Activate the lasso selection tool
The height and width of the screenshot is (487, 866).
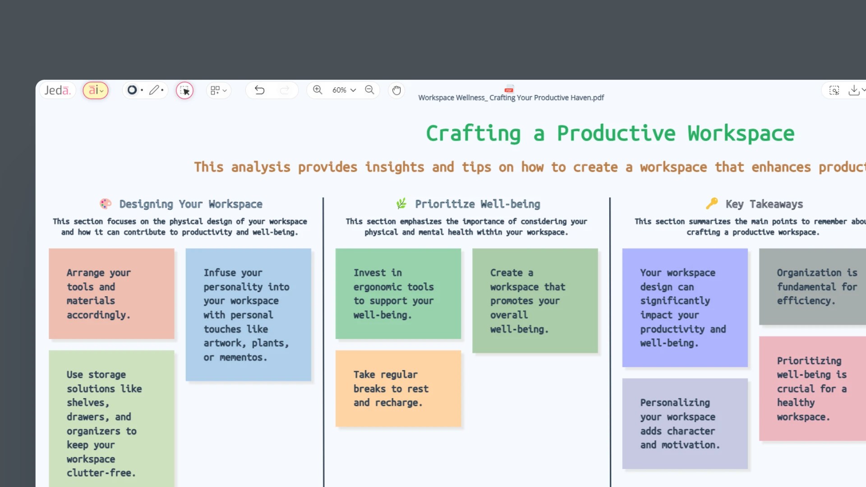(185, 91)
